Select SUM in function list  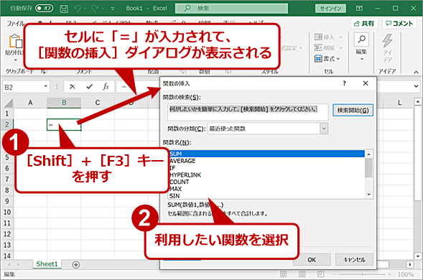(x=266, y=154)
